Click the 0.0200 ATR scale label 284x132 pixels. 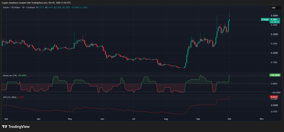click(274, 105)
